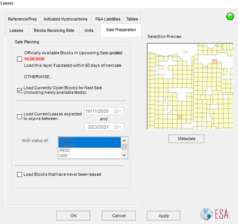This screenshot has height=224, width=238.
Task: Click the Apply button
Action: click(x=163, y=216)
